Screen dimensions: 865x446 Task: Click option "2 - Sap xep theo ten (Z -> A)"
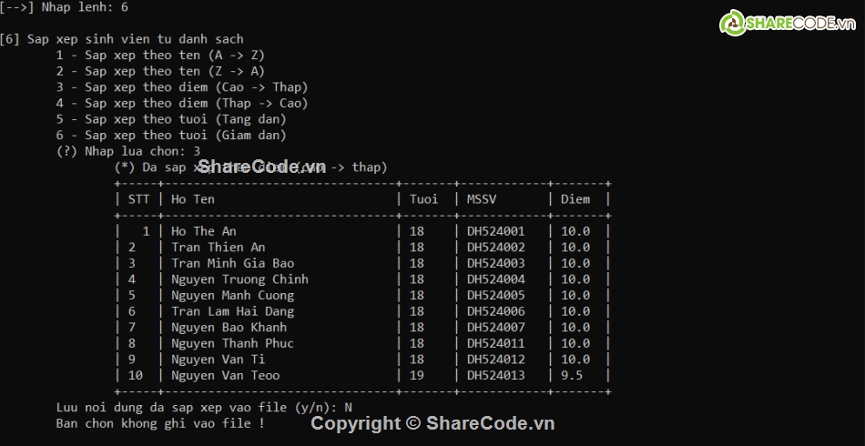[x=160, y=71]
